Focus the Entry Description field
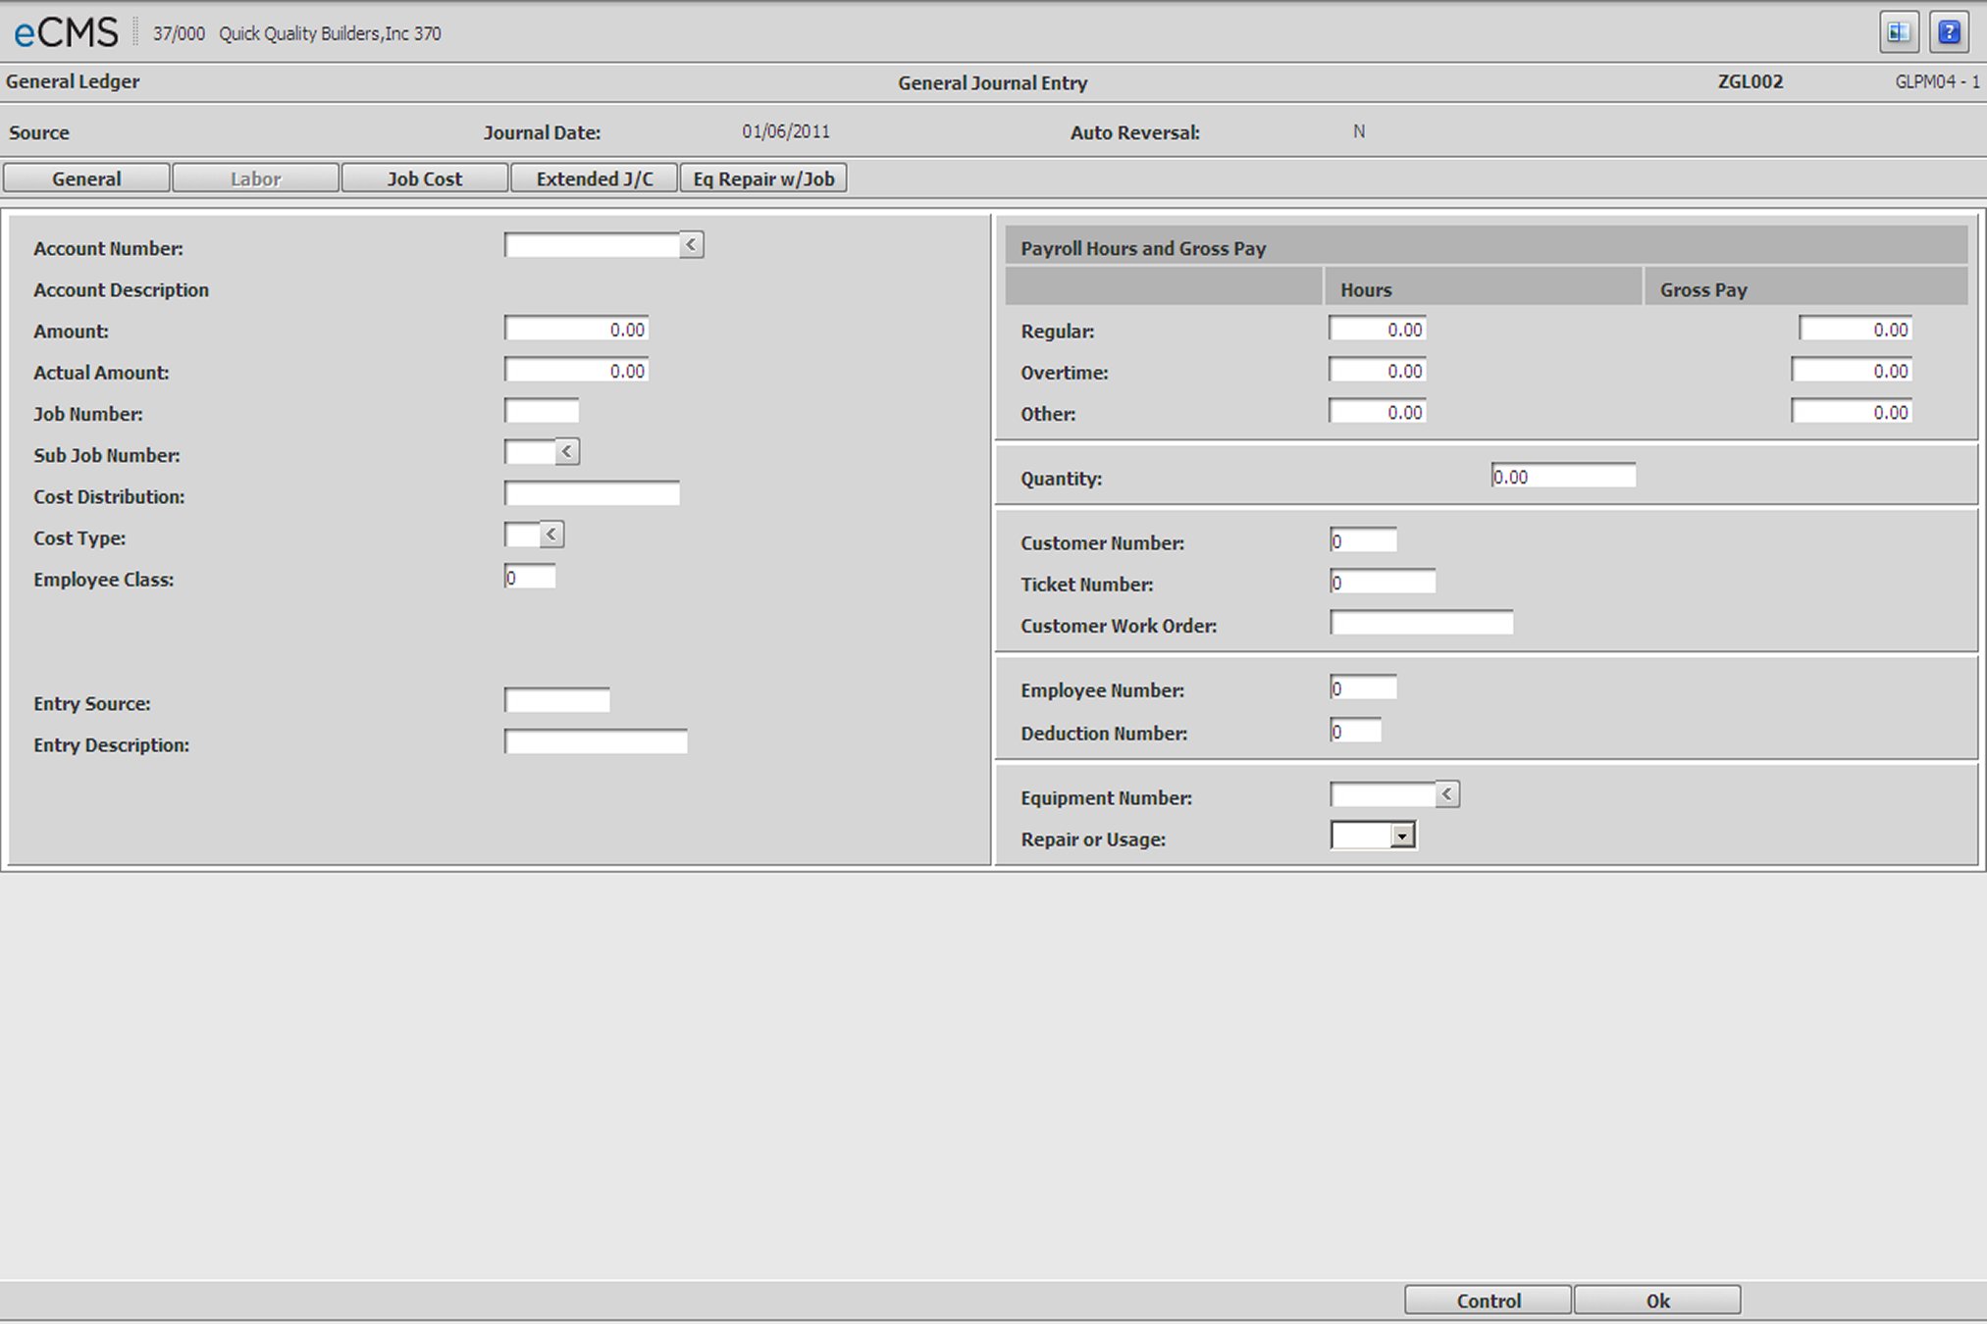The width and height of the screenshot is (1987, 1324). (596, 742)
